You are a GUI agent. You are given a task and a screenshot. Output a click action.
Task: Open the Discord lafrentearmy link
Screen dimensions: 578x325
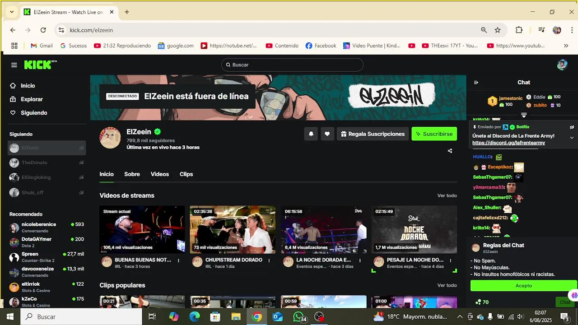point(508,143)
